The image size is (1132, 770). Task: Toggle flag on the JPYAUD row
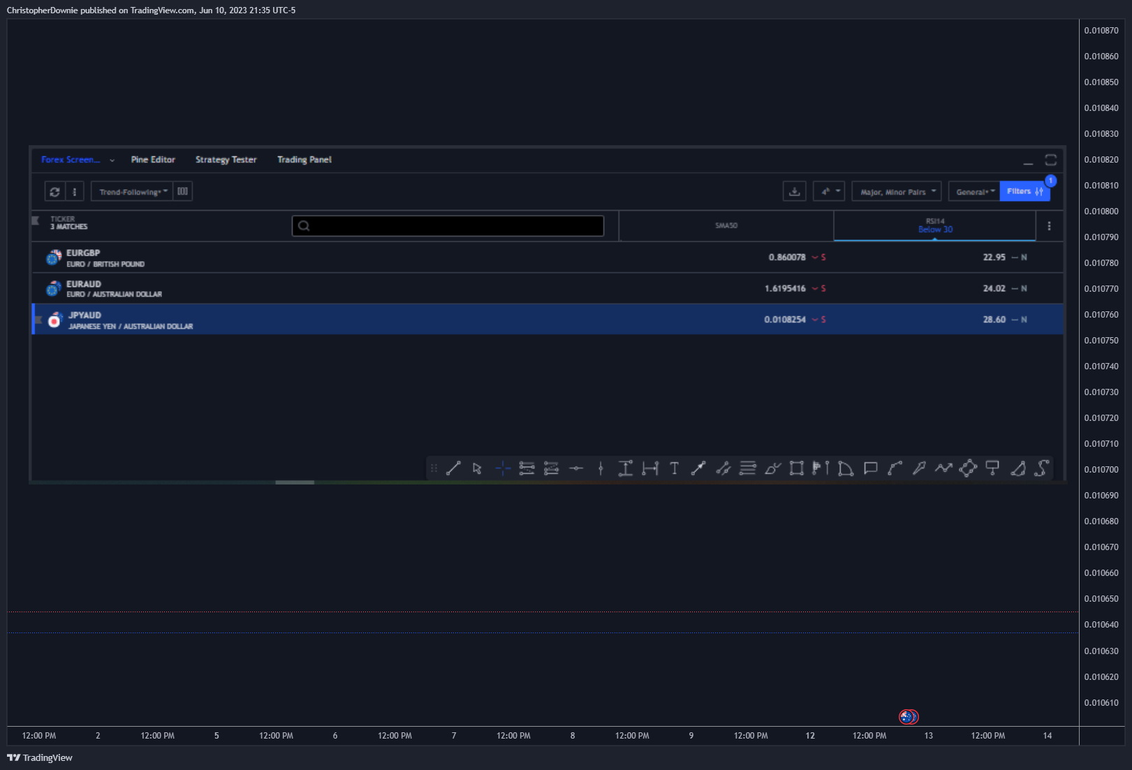[38, 320]
